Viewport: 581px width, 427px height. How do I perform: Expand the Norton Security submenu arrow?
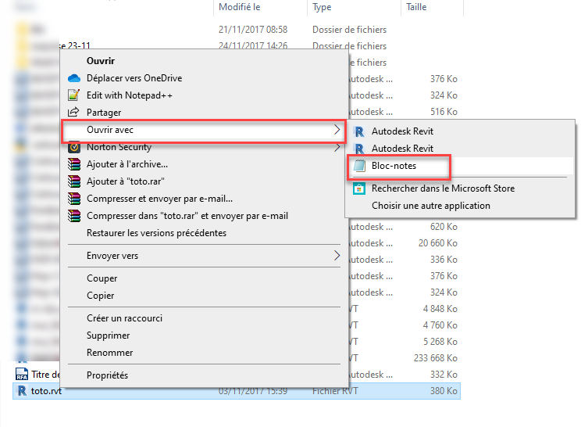(337, 147)
